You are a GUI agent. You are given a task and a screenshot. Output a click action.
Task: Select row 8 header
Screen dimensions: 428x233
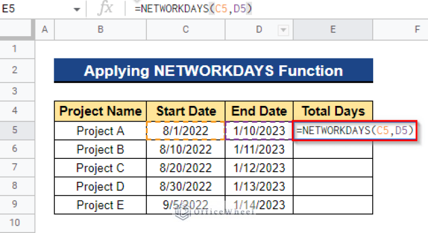click(17, 186)
